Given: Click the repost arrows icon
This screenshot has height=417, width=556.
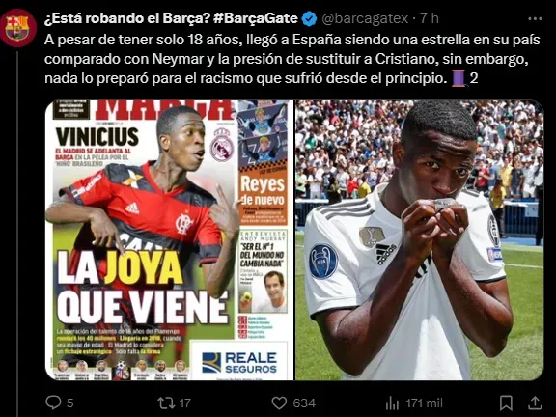Looking at the screenshot, I should 166,403.
